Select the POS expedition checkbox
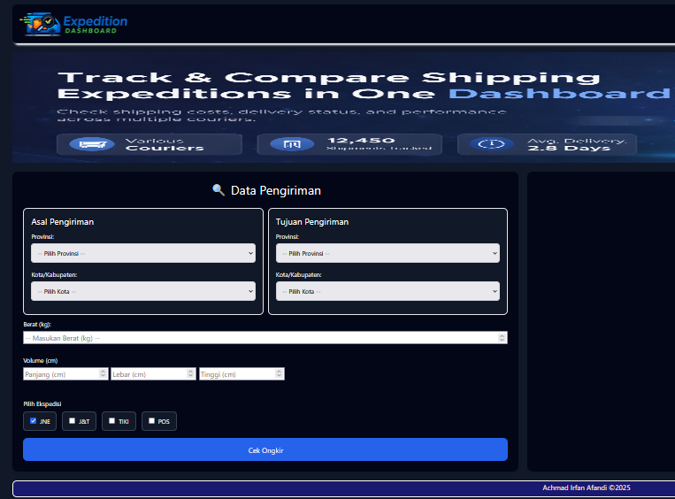Screen dimensions: 675x499 pos(151,421)
